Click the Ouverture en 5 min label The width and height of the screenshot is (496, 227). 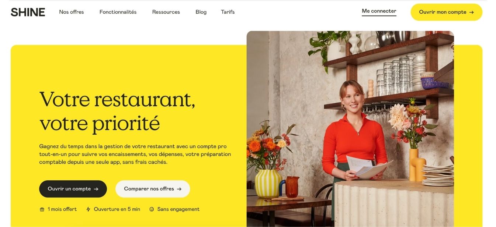(x=117, y=209)
